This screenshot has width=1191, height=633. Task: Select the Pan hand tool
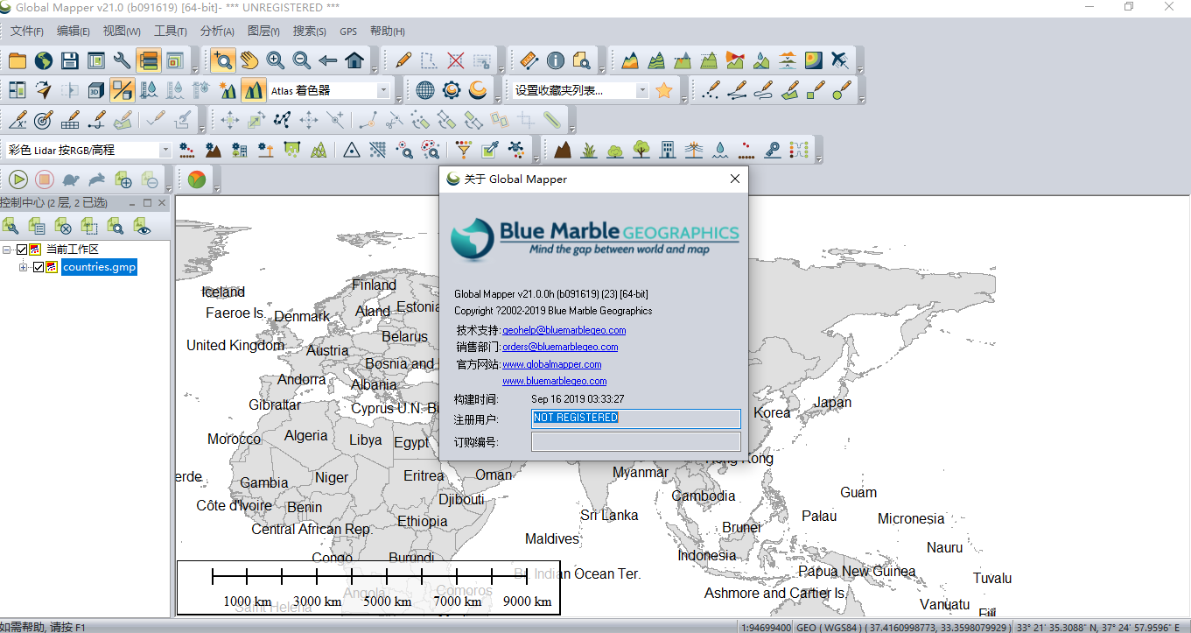(x=249, y=60)
